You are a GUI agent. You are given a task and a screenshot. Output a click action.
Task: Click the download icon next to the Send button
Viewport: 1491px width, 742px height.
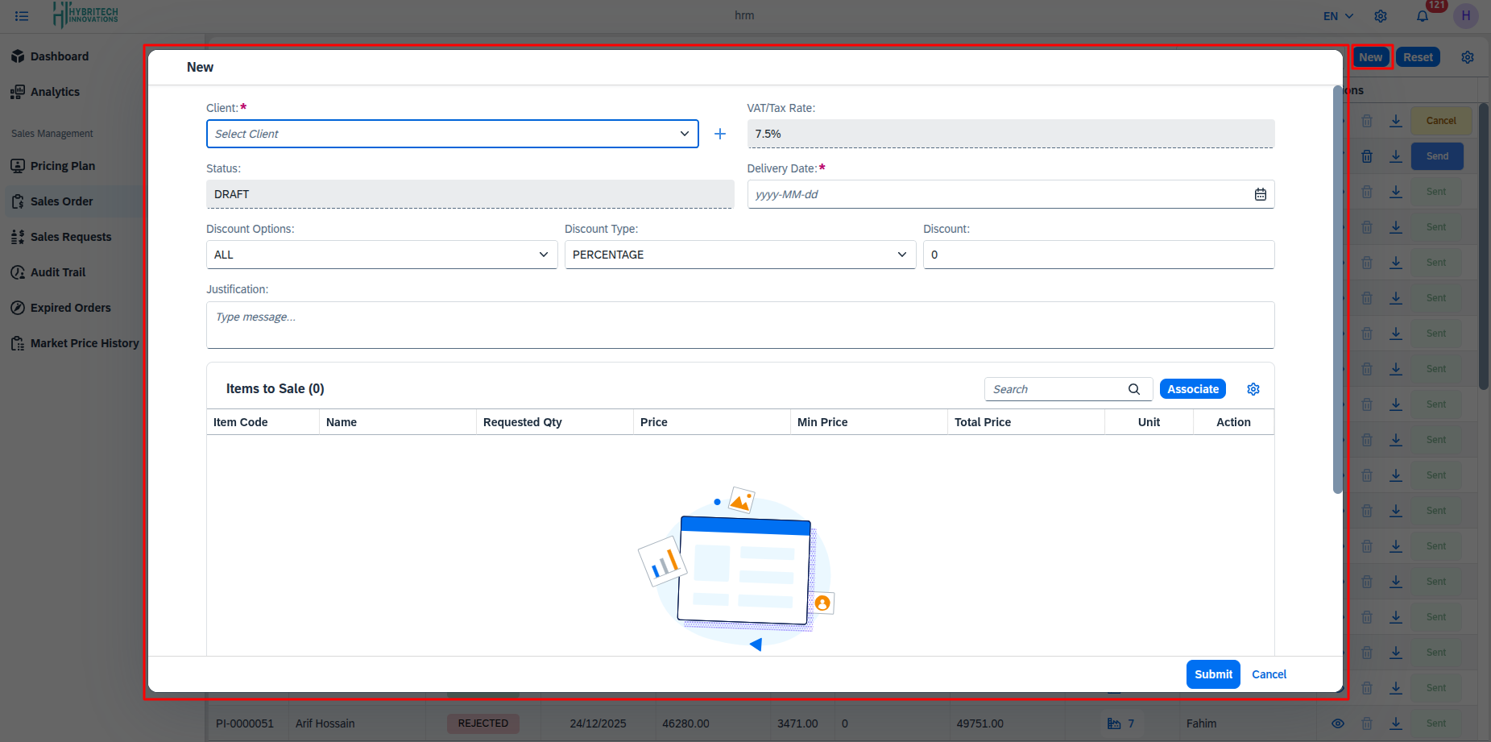click(1396, 155)
